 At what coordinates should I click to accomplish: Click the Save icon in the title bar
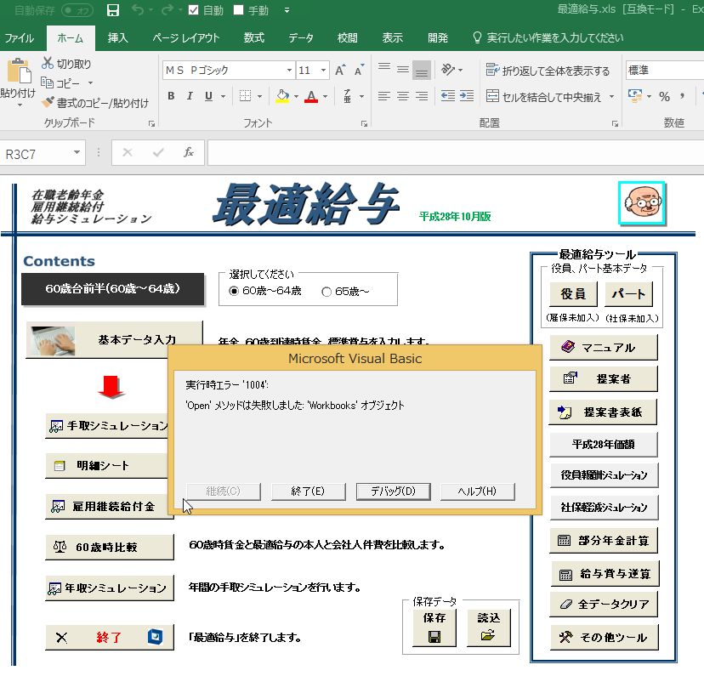pos(113,10)
